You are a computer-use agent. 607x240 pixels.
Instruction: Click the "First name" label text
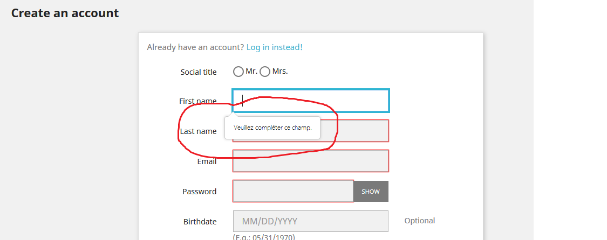coord(197,101)
